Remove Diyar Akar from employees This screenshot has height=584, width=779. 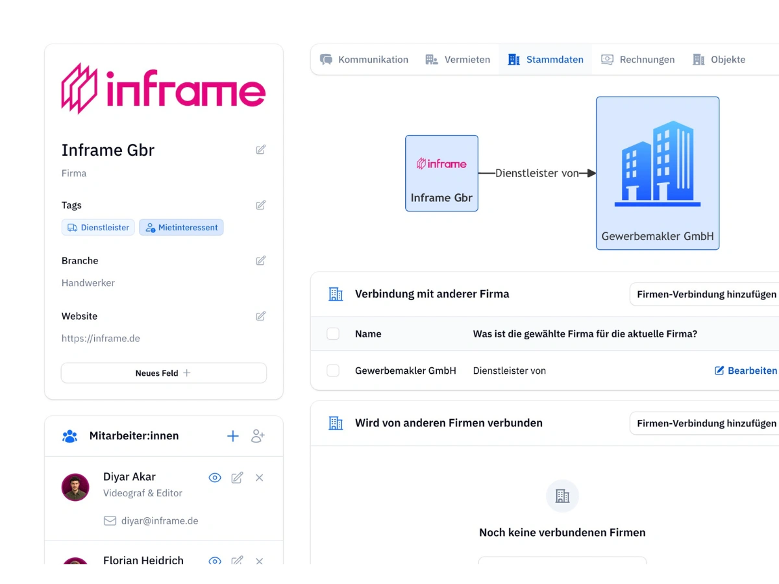tap(259, 478)
